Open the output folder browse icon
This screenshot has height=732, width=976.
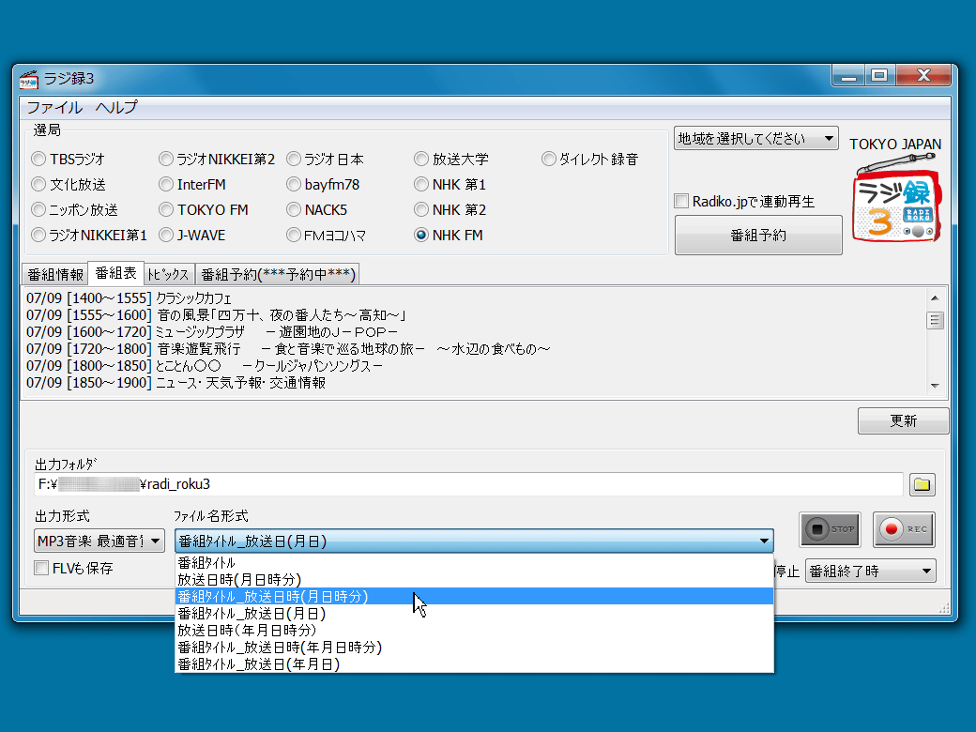click(x=922, y=484)
